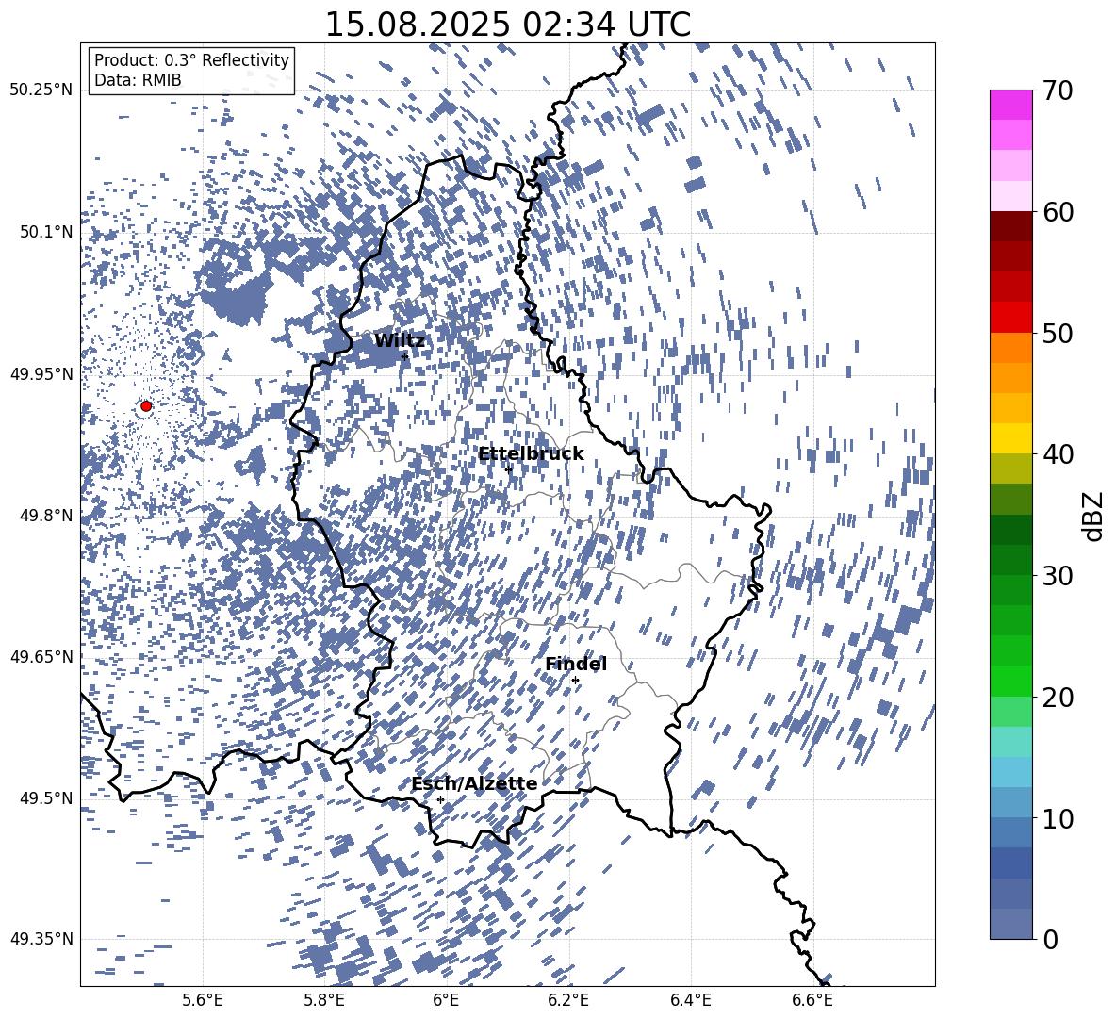Screen dimensions: 1116x1019
Task: Click the 49.95°N latitude label
Action: click(41, 374)
